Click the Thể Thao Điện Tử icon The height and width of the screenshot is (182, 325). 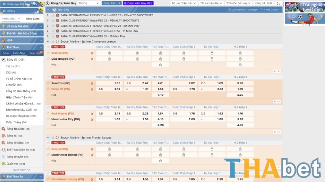pyautogui.click(x=4, y=149)
